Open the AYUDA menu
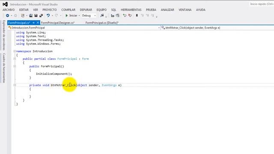Screen dimensions: 274x154 (x=201, y=10)
